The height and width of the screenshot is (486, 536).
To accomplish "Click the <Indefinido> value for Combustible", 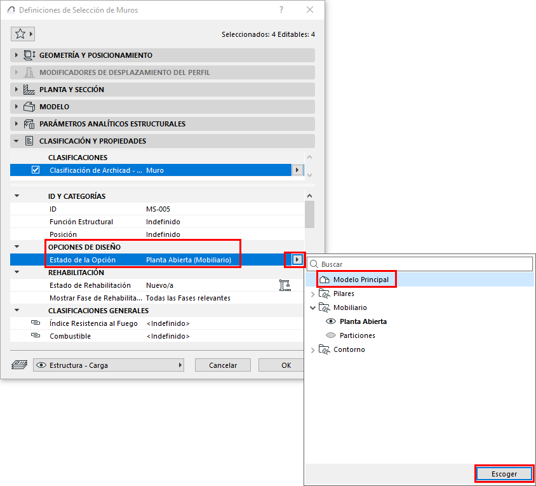I will [168, 336].
